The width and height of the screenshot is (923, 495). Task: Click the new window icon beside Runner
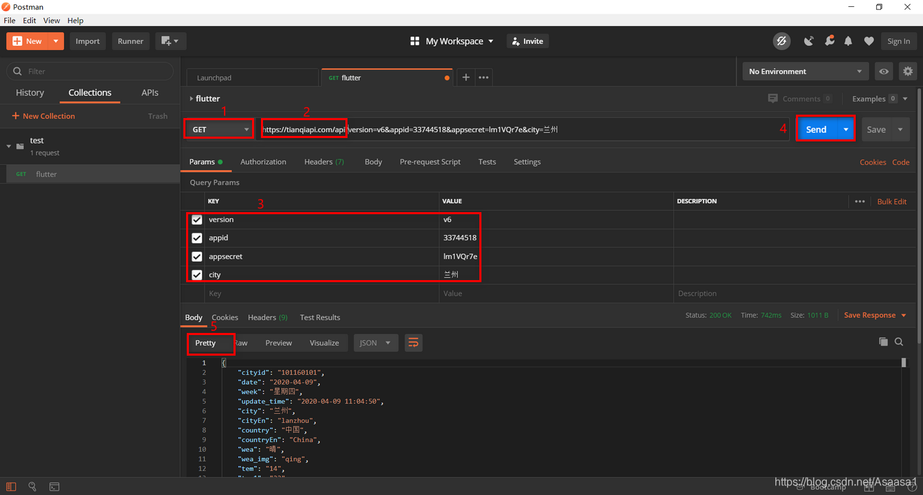(170, 41)
